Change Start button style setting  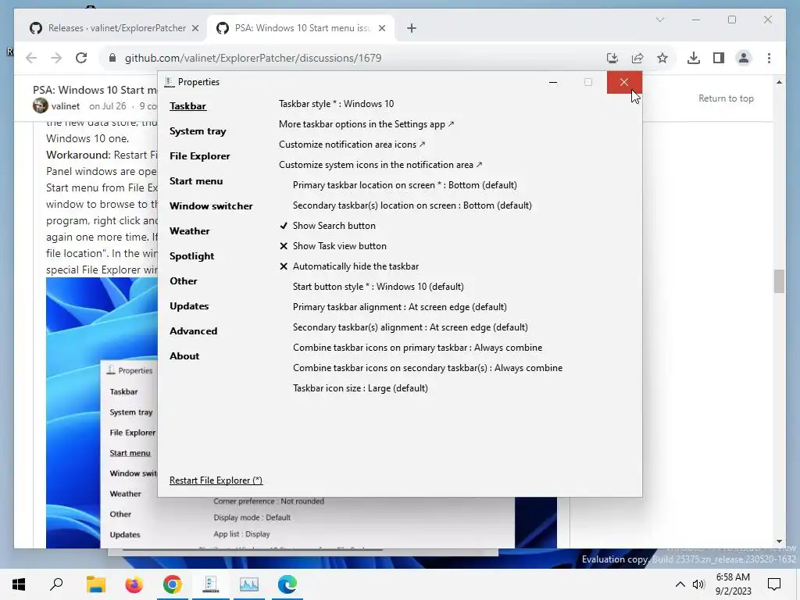tap(378, 287)
